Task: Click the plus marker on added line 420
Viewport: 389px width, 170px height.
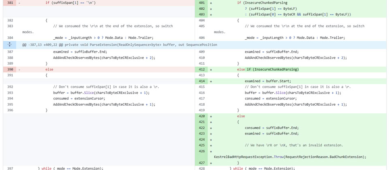Action: tap(211, 116)
